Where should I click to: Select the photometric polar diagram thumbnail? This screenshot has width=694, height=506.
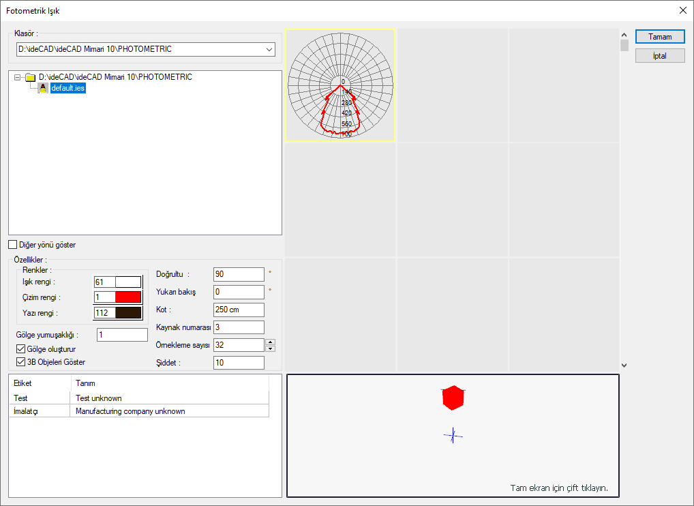click(x=340, y=85)
